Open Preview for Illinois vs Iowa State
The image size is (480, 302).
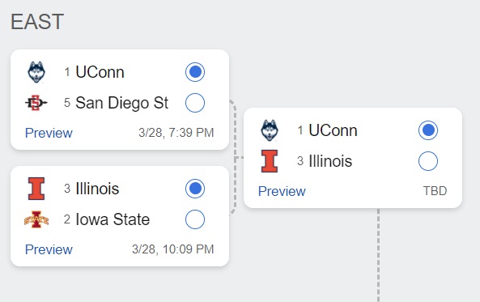click(49, 249)
